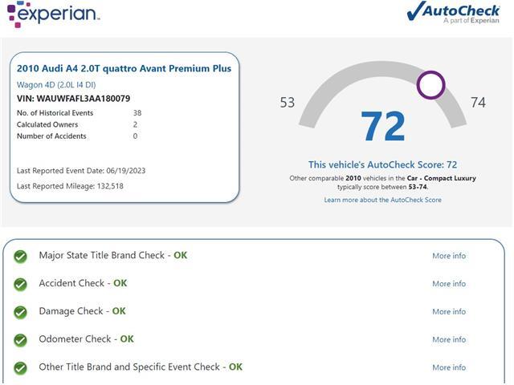Click green check icon for Major State Title Brand
The width and height of the screenshot is (514, 385).
pos(21,257)
